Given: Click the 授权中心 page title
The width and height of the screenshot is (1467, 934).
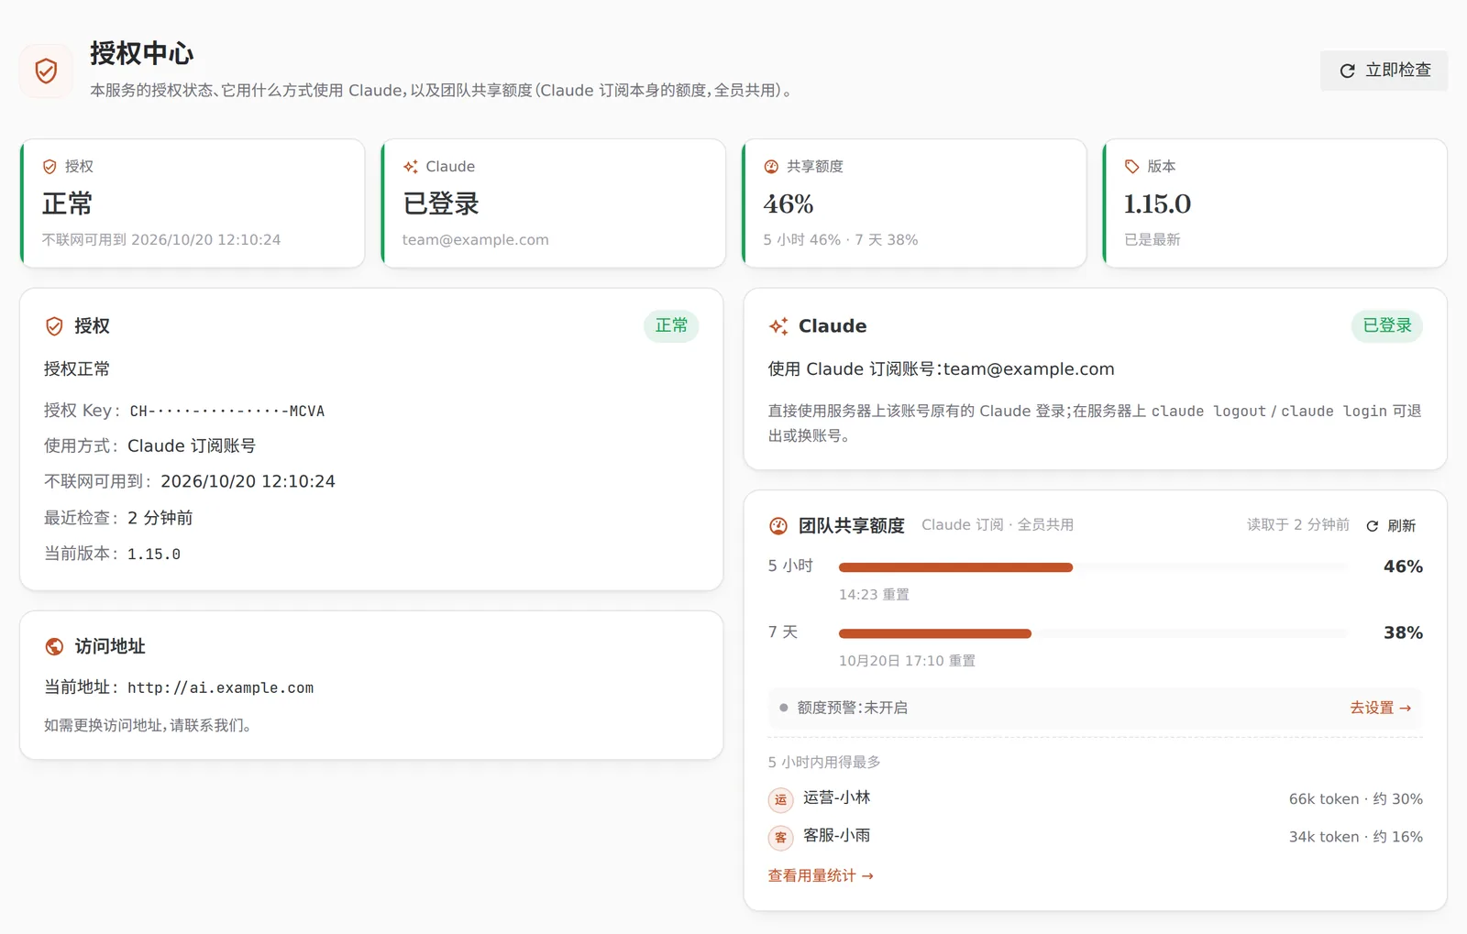Looking at the screenshot, I should (x=141, y=54).
